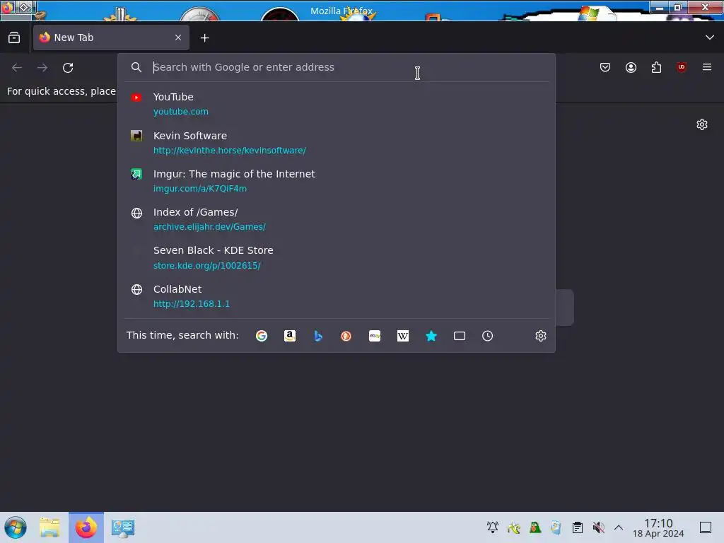Open the notifications bell tray icon
The image size is (724, 543).
coord(493,527)
